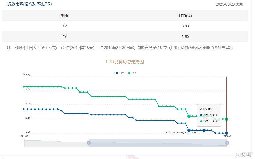Click the 1Y data point for 2025-08
Image resolution: width=255 pixels, height=159 pixels.
click(226, 133)
